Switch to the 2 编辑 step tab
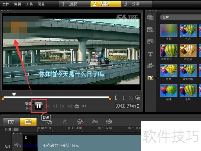 click(x=106, y=4)
